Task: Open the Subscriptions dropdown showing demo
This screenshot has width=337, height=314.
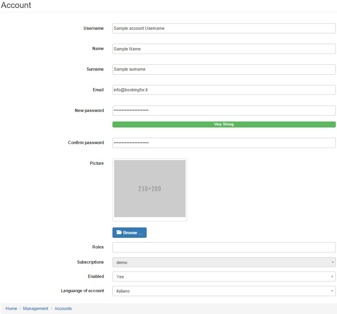Action: tap(224, 262)
